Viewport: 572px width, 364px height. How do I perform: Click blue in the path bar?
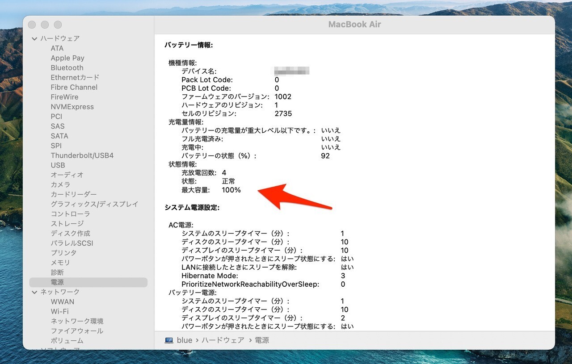(185, 340)
